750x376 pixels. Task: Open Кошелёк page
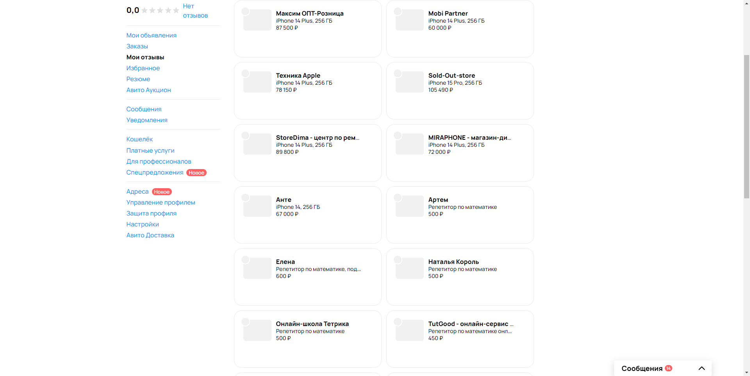click(x=139, y=139)
